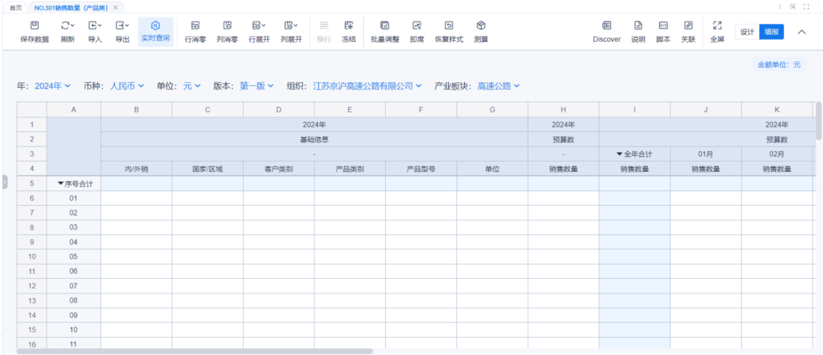Open the 批量调整 batch adjust tool
Viewport: 823px width, 355px height.
click(x=385, y=26)
